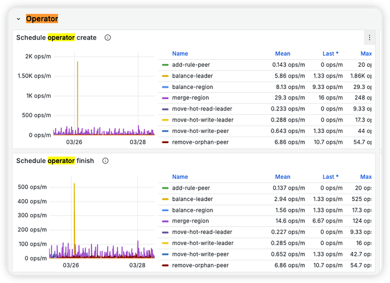Image resolution: width=390 pixels, height=283 pixels.
Task: Open Schedule operator create panel menu
Action: pos(370,37)
